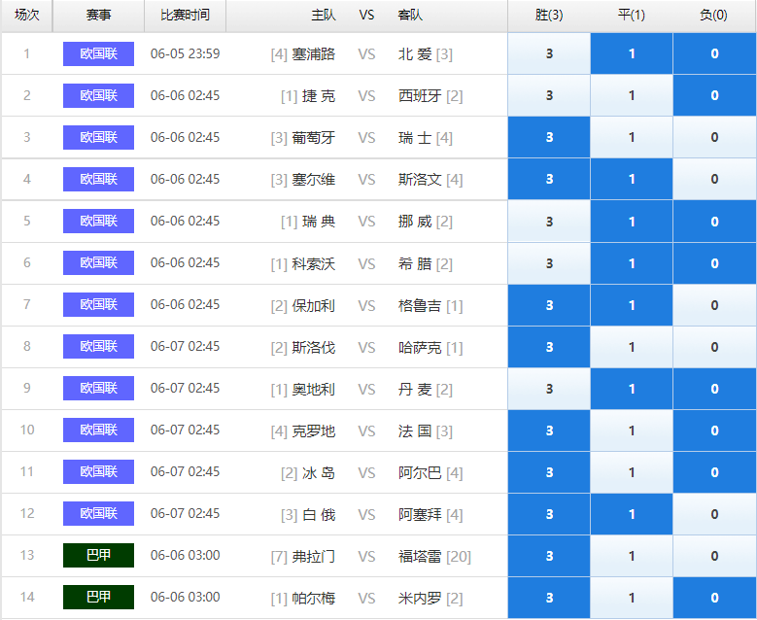Toggle draw (1) for 奥地利 vs 丹麦
Screen dimensions: 757x620
[632, 389]
